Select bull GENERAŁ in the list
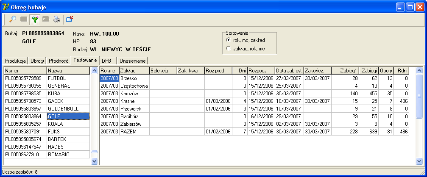The height and width of the screenshot is (177, 427). point(68,86)
